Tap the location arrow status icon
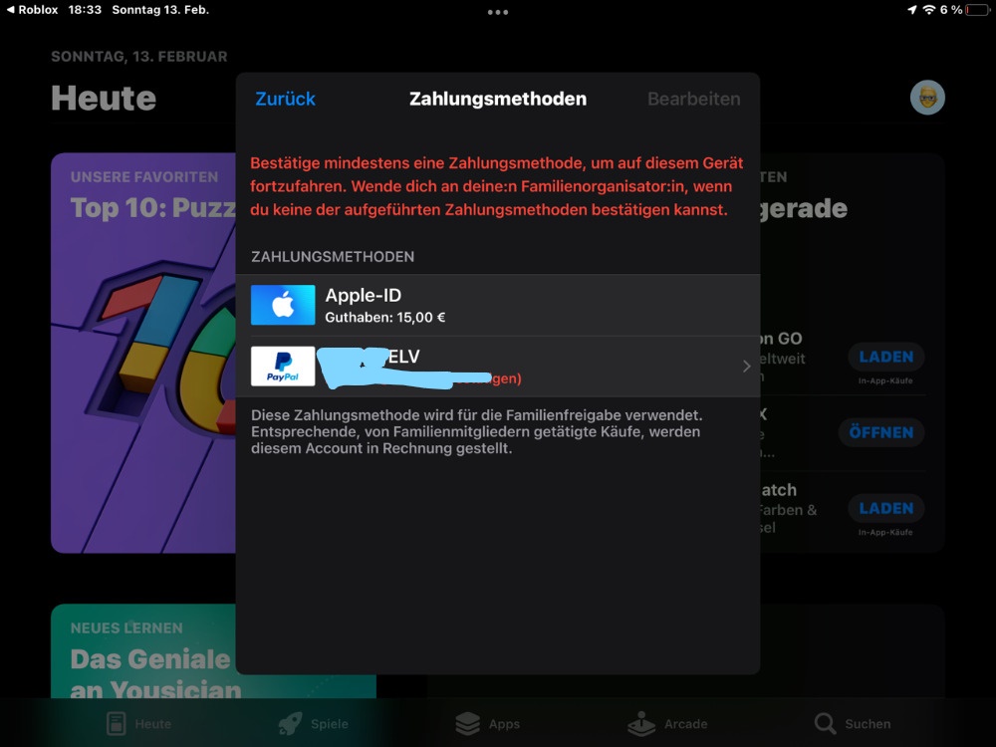 click(x=912, y=10)
